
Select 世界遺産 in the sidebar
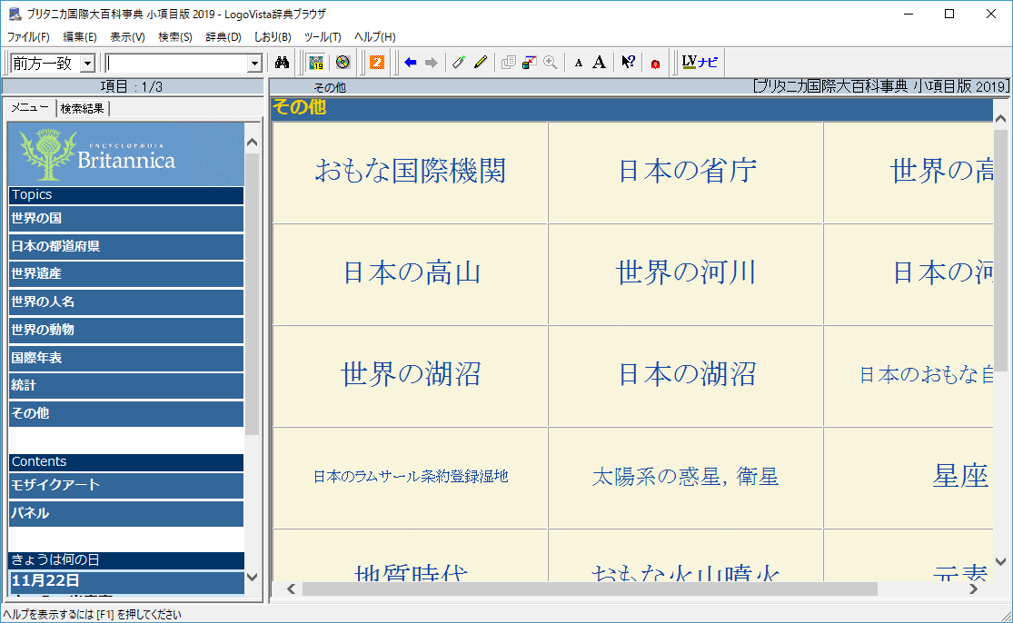click(x=126, y=273)
